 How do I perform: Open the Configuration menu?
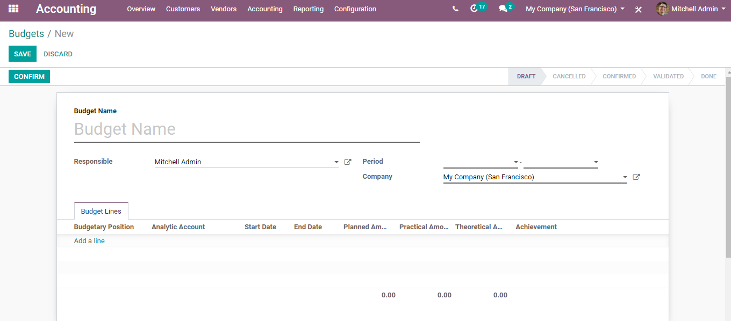pos(355,9)
